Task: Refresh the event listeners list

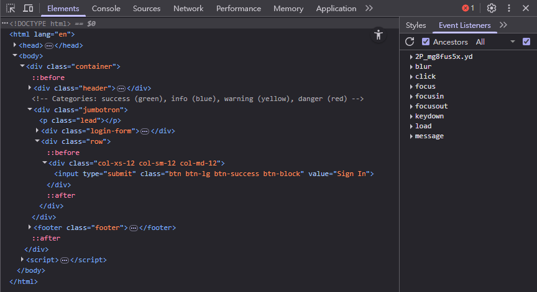Action: coord(410,42)
